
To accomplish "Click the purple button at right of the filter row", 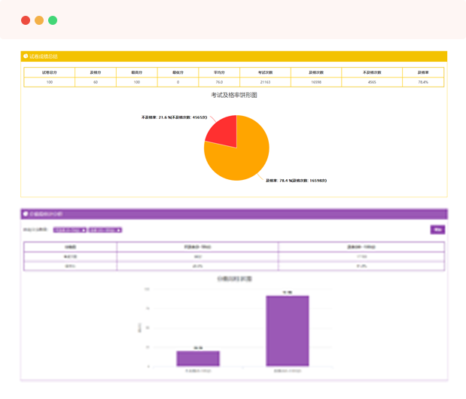I will [437, 230].
